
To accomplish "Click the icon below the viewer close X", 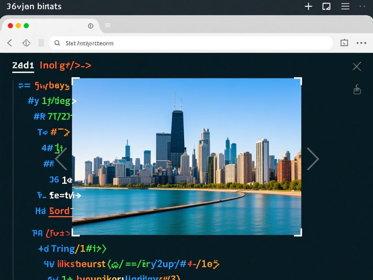I will (x=357, y=89).
